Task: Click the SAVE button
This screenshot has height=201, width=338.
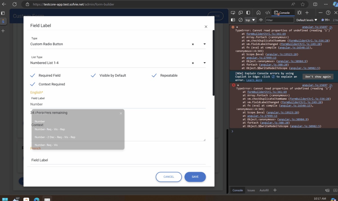Action: pos(195,177)
